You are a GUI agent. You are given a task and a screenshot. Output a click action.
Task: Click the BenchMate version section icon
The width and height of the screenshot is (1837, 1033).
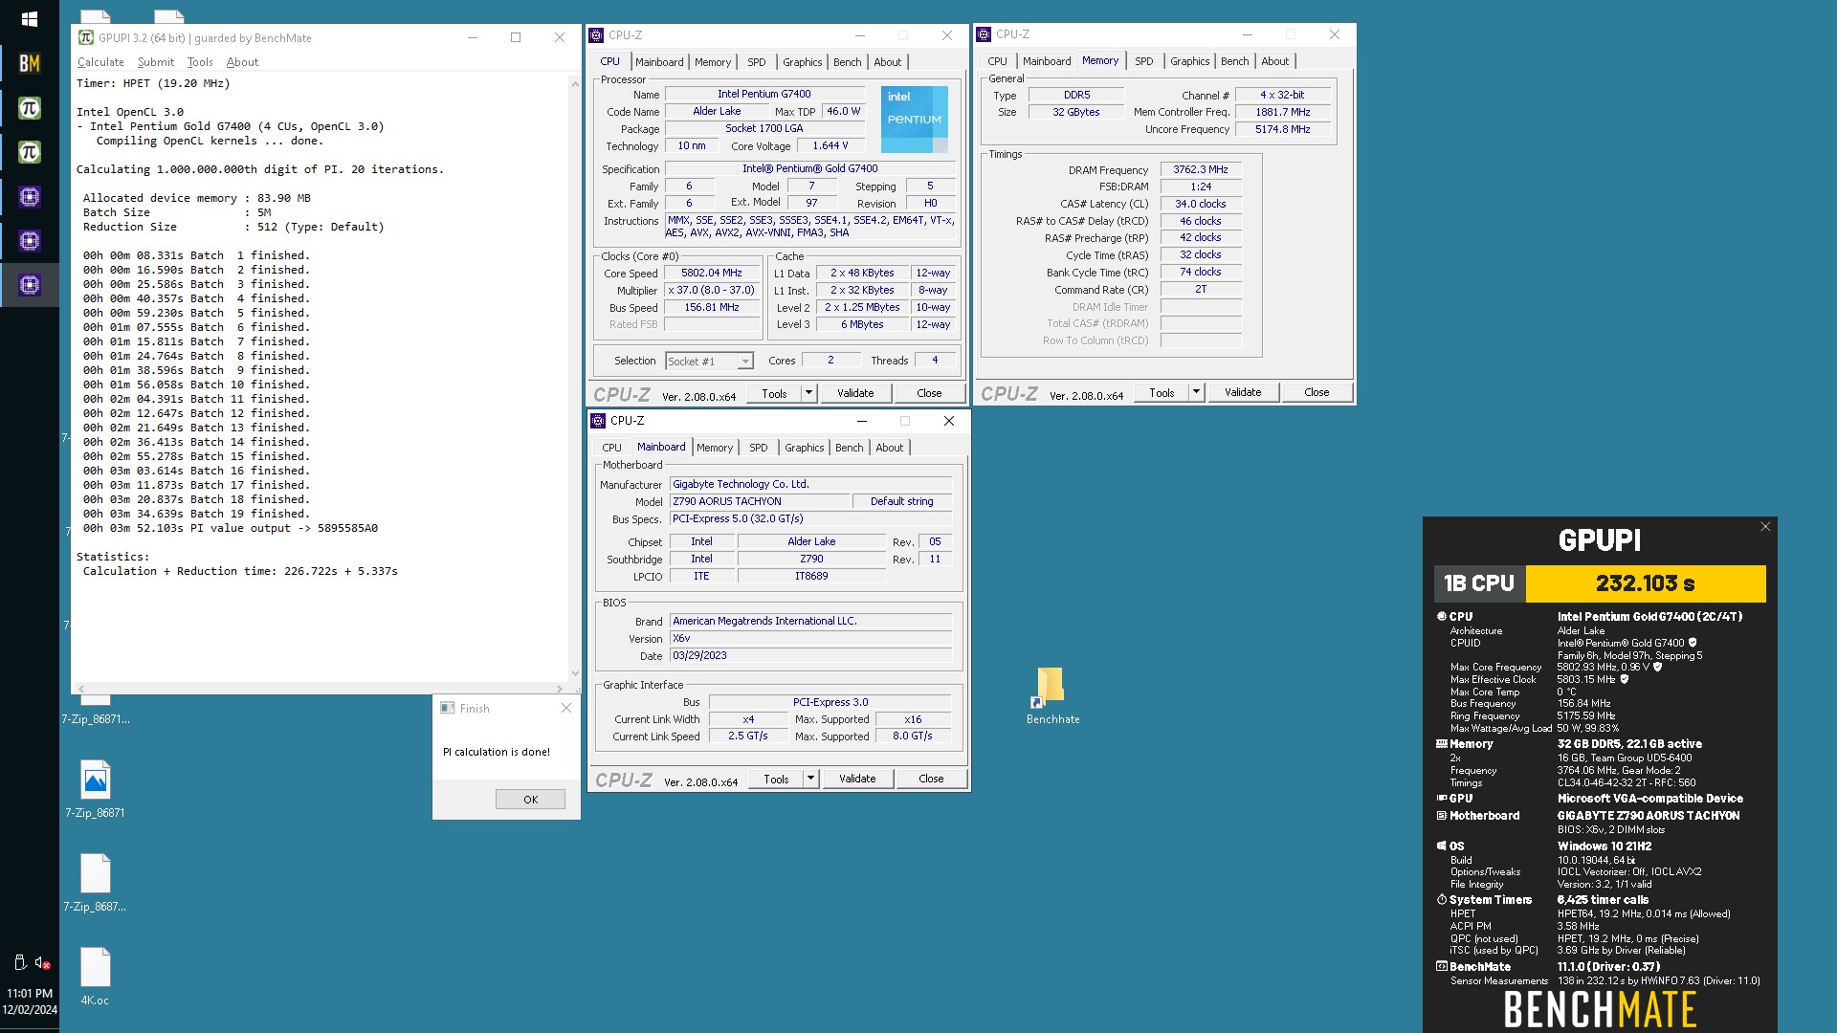[x=1441, y=967]
